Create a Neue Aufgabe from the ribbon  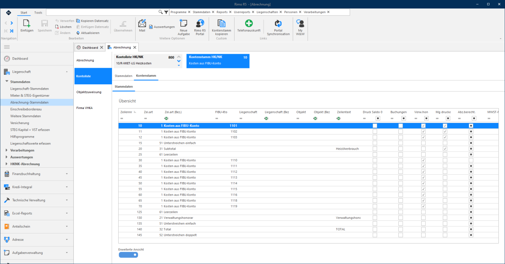pos(184,24)
